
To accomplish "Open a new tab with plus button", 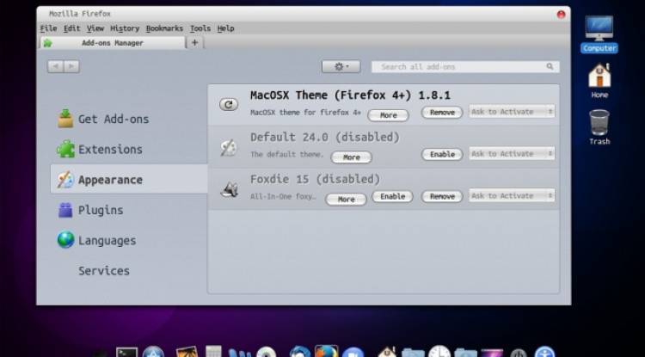I will tap(194, 42).
